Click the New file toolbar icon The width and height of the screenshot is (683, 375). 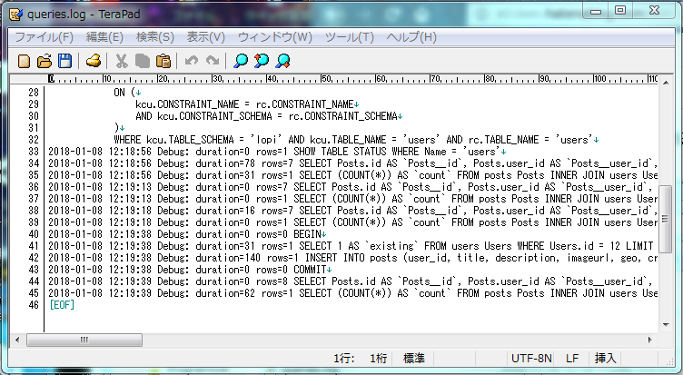(x=24, y=61)
